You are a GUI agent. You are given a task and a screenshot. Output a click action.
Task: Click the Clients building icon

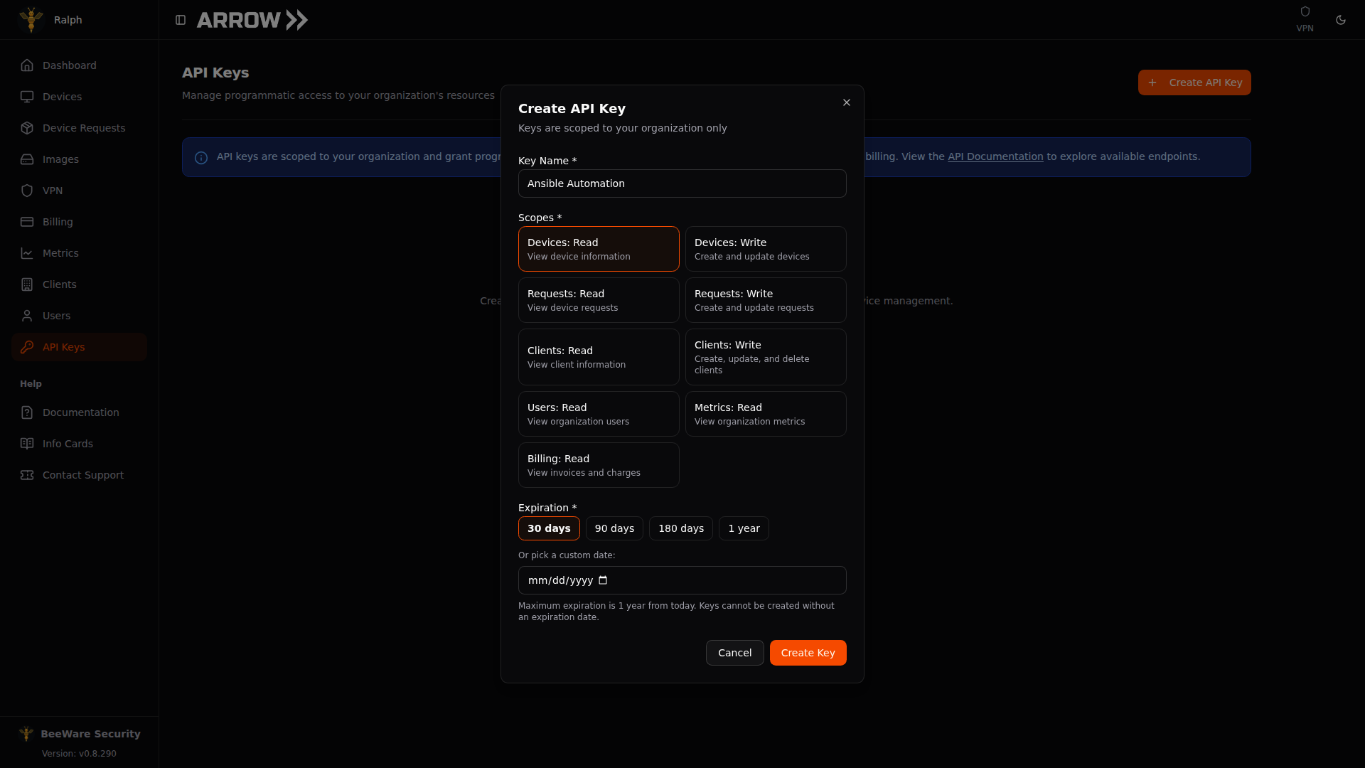pos(27,284)
